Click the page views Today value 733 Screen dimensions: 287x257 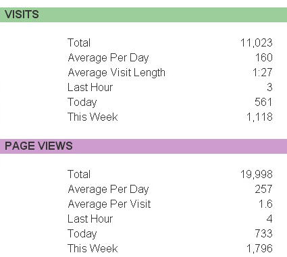(x=263, y=233)
